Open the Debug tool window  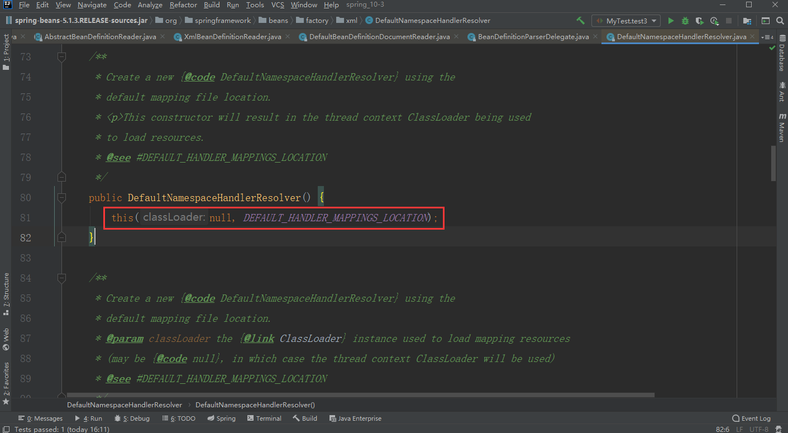[x=132, y=418]
